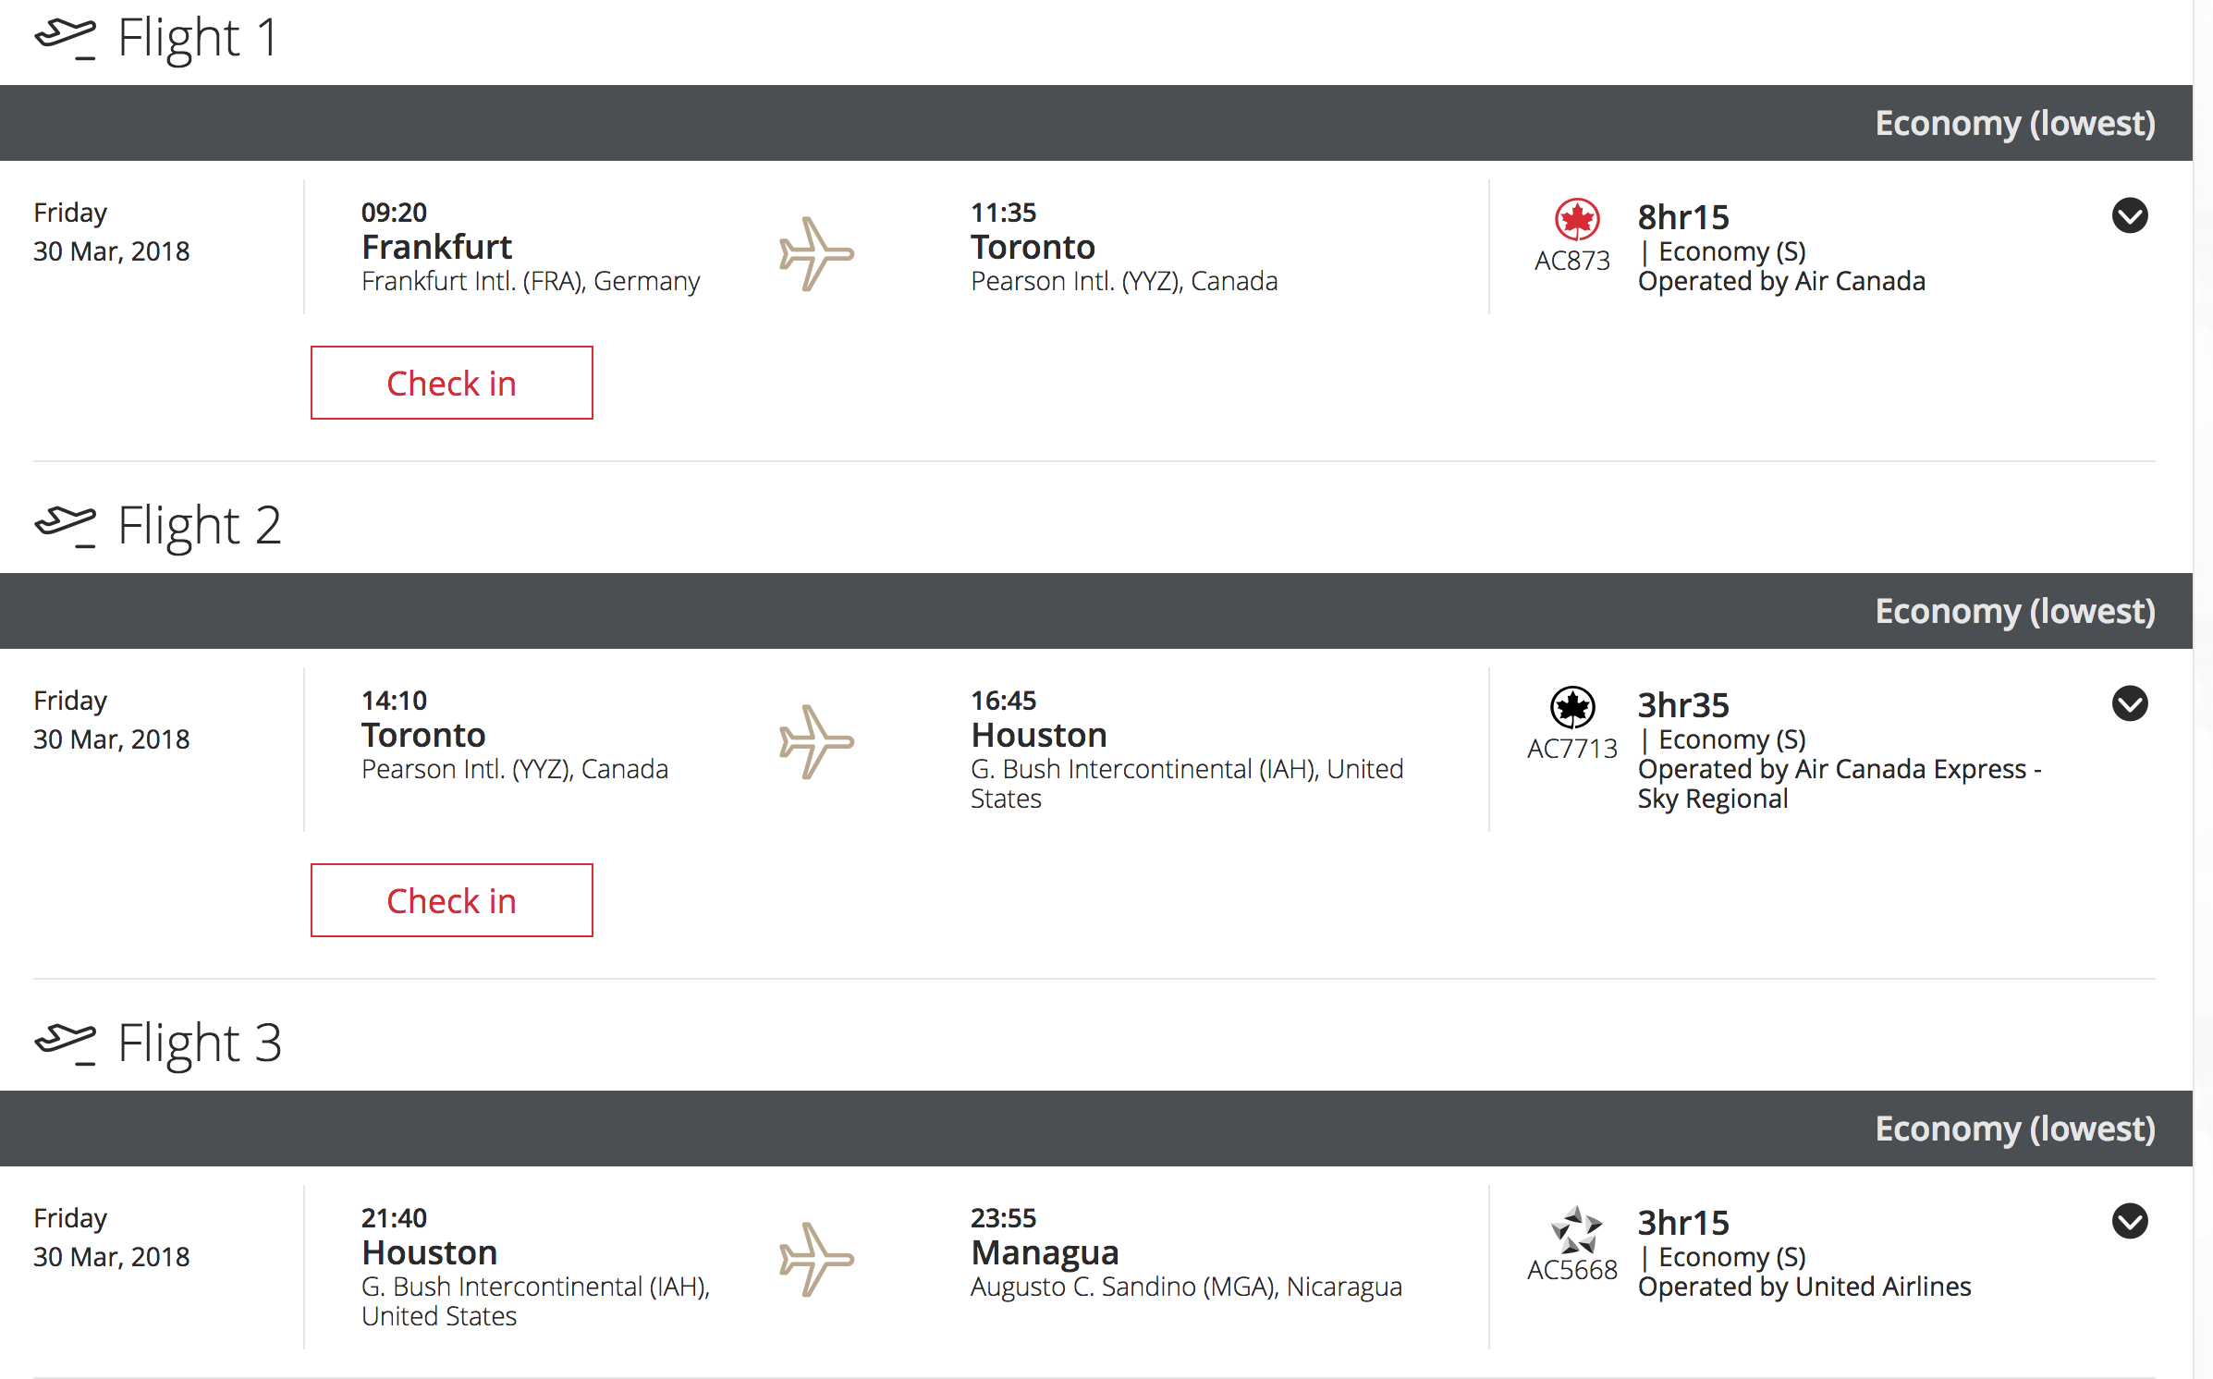The width and height of the screenshot is (2213, 1379).
Task: Expand details for the Toronto to Houston flight
Action: click(x=2129, y=703)
